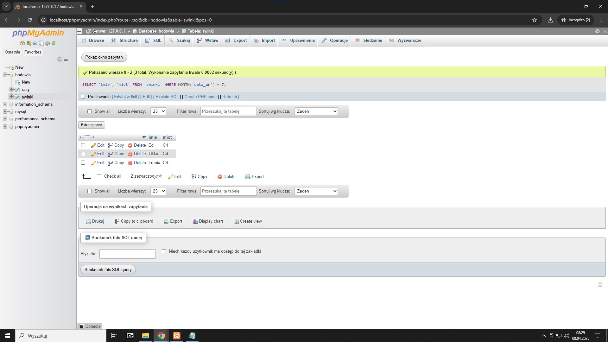Select the checkbox for the Ed row

[x=83, y=145]
